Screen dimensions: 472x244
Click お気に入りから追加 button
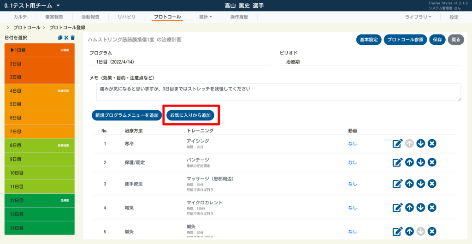(x=190, y=115)
